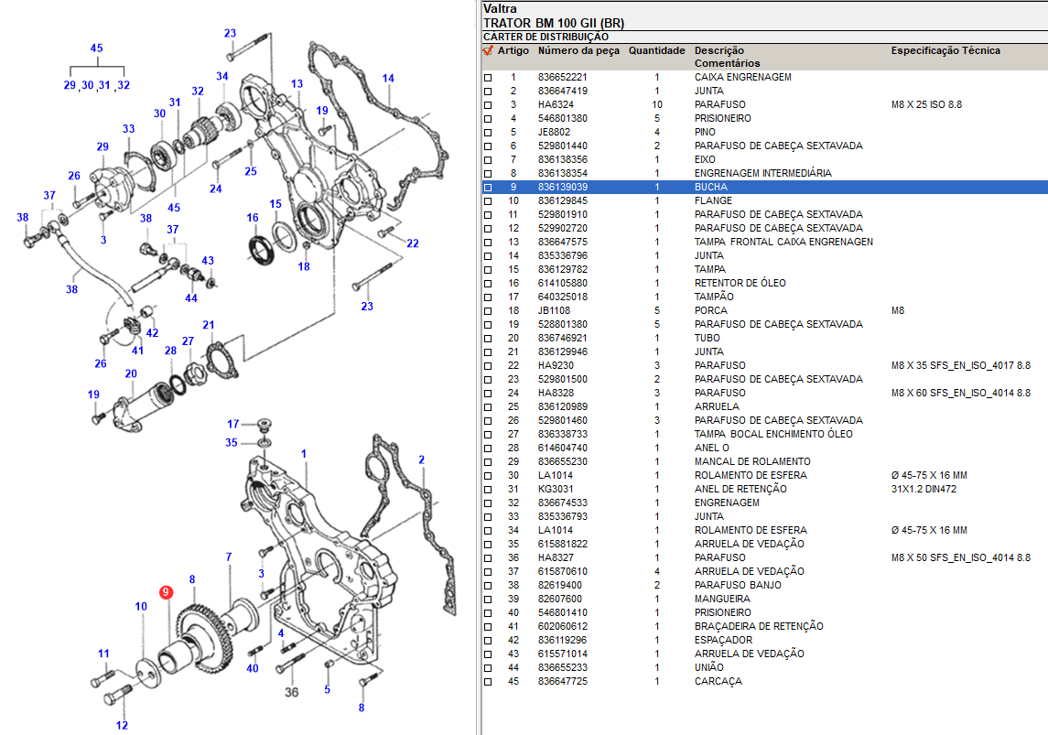
Task: Toggle the checkbox for CARCAÇA row 45
Action: point(488,682)
